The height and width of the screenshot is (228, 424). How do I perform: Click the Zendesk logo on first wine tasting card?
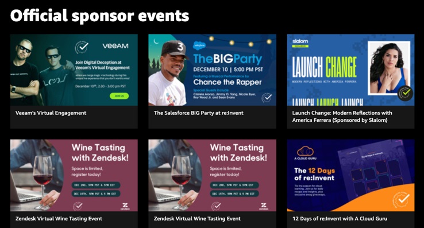[125, 206]
